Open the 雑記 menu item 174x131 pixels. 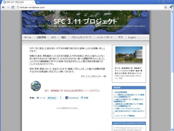pyautogui.click(x=64, y=37)
